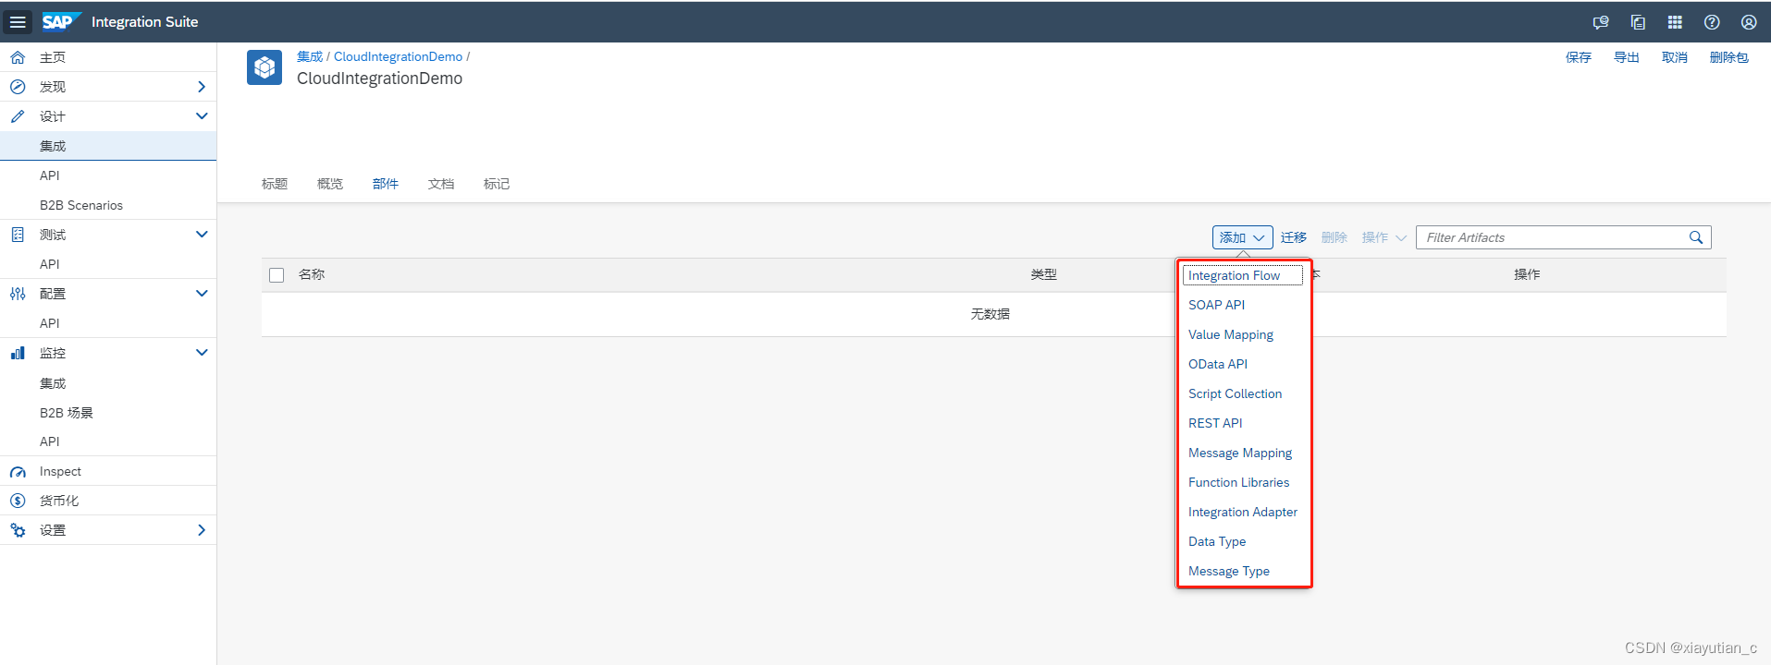The height and width of the screenshot is (665, 1771).
Task: Click the SAP logo
Action: [x=61, y=21]
